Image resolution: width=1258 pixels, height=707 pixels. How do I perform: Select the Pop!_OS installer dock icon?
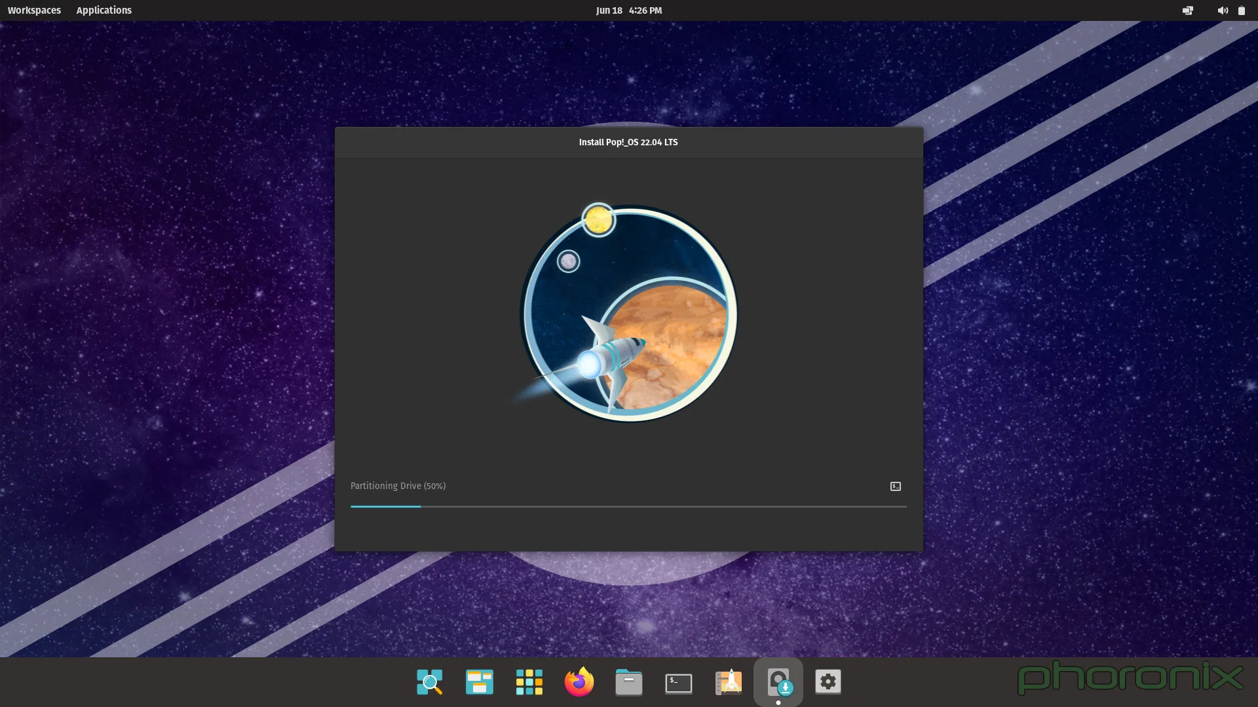click(778, 682)
